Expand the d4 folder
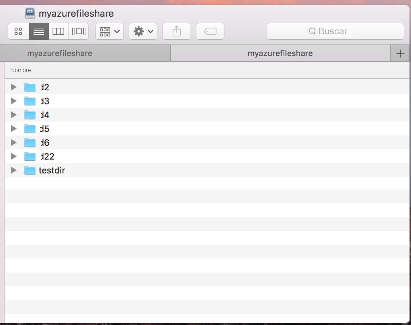This screenshot has width=411, height=325. tap(14, 115)
